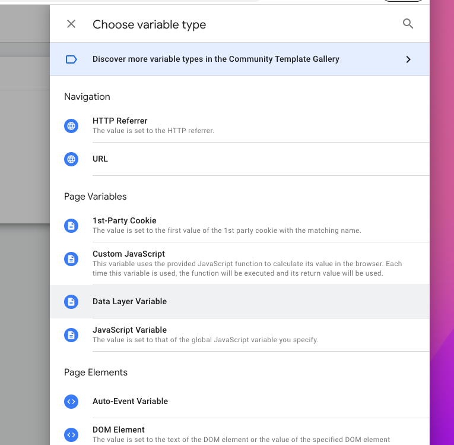
Task: Click the URL globe icon
Action: [x=71, y=159]
